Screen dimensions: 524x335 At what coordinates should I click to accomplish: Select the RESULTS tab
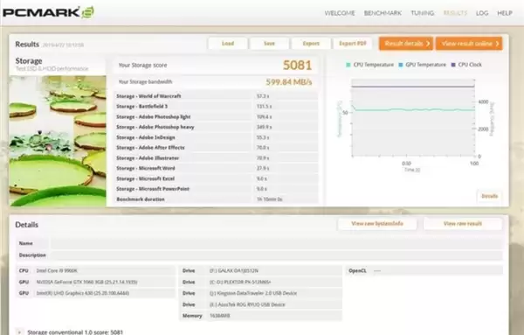(455, 13)
